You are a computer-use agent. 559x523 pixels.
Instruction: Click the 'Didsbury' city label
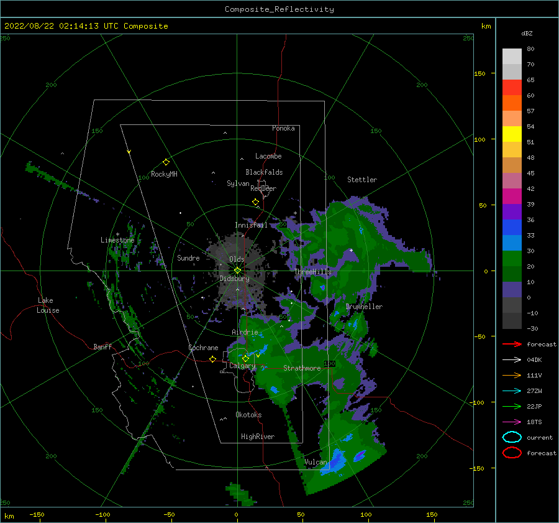(235, 279)
